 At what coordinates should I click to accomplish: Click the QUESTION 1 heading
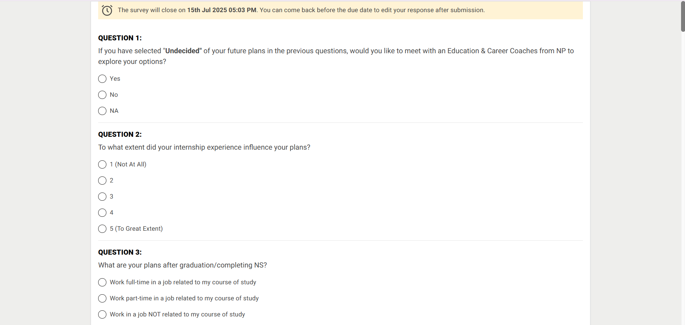click(x=120, y=38)
